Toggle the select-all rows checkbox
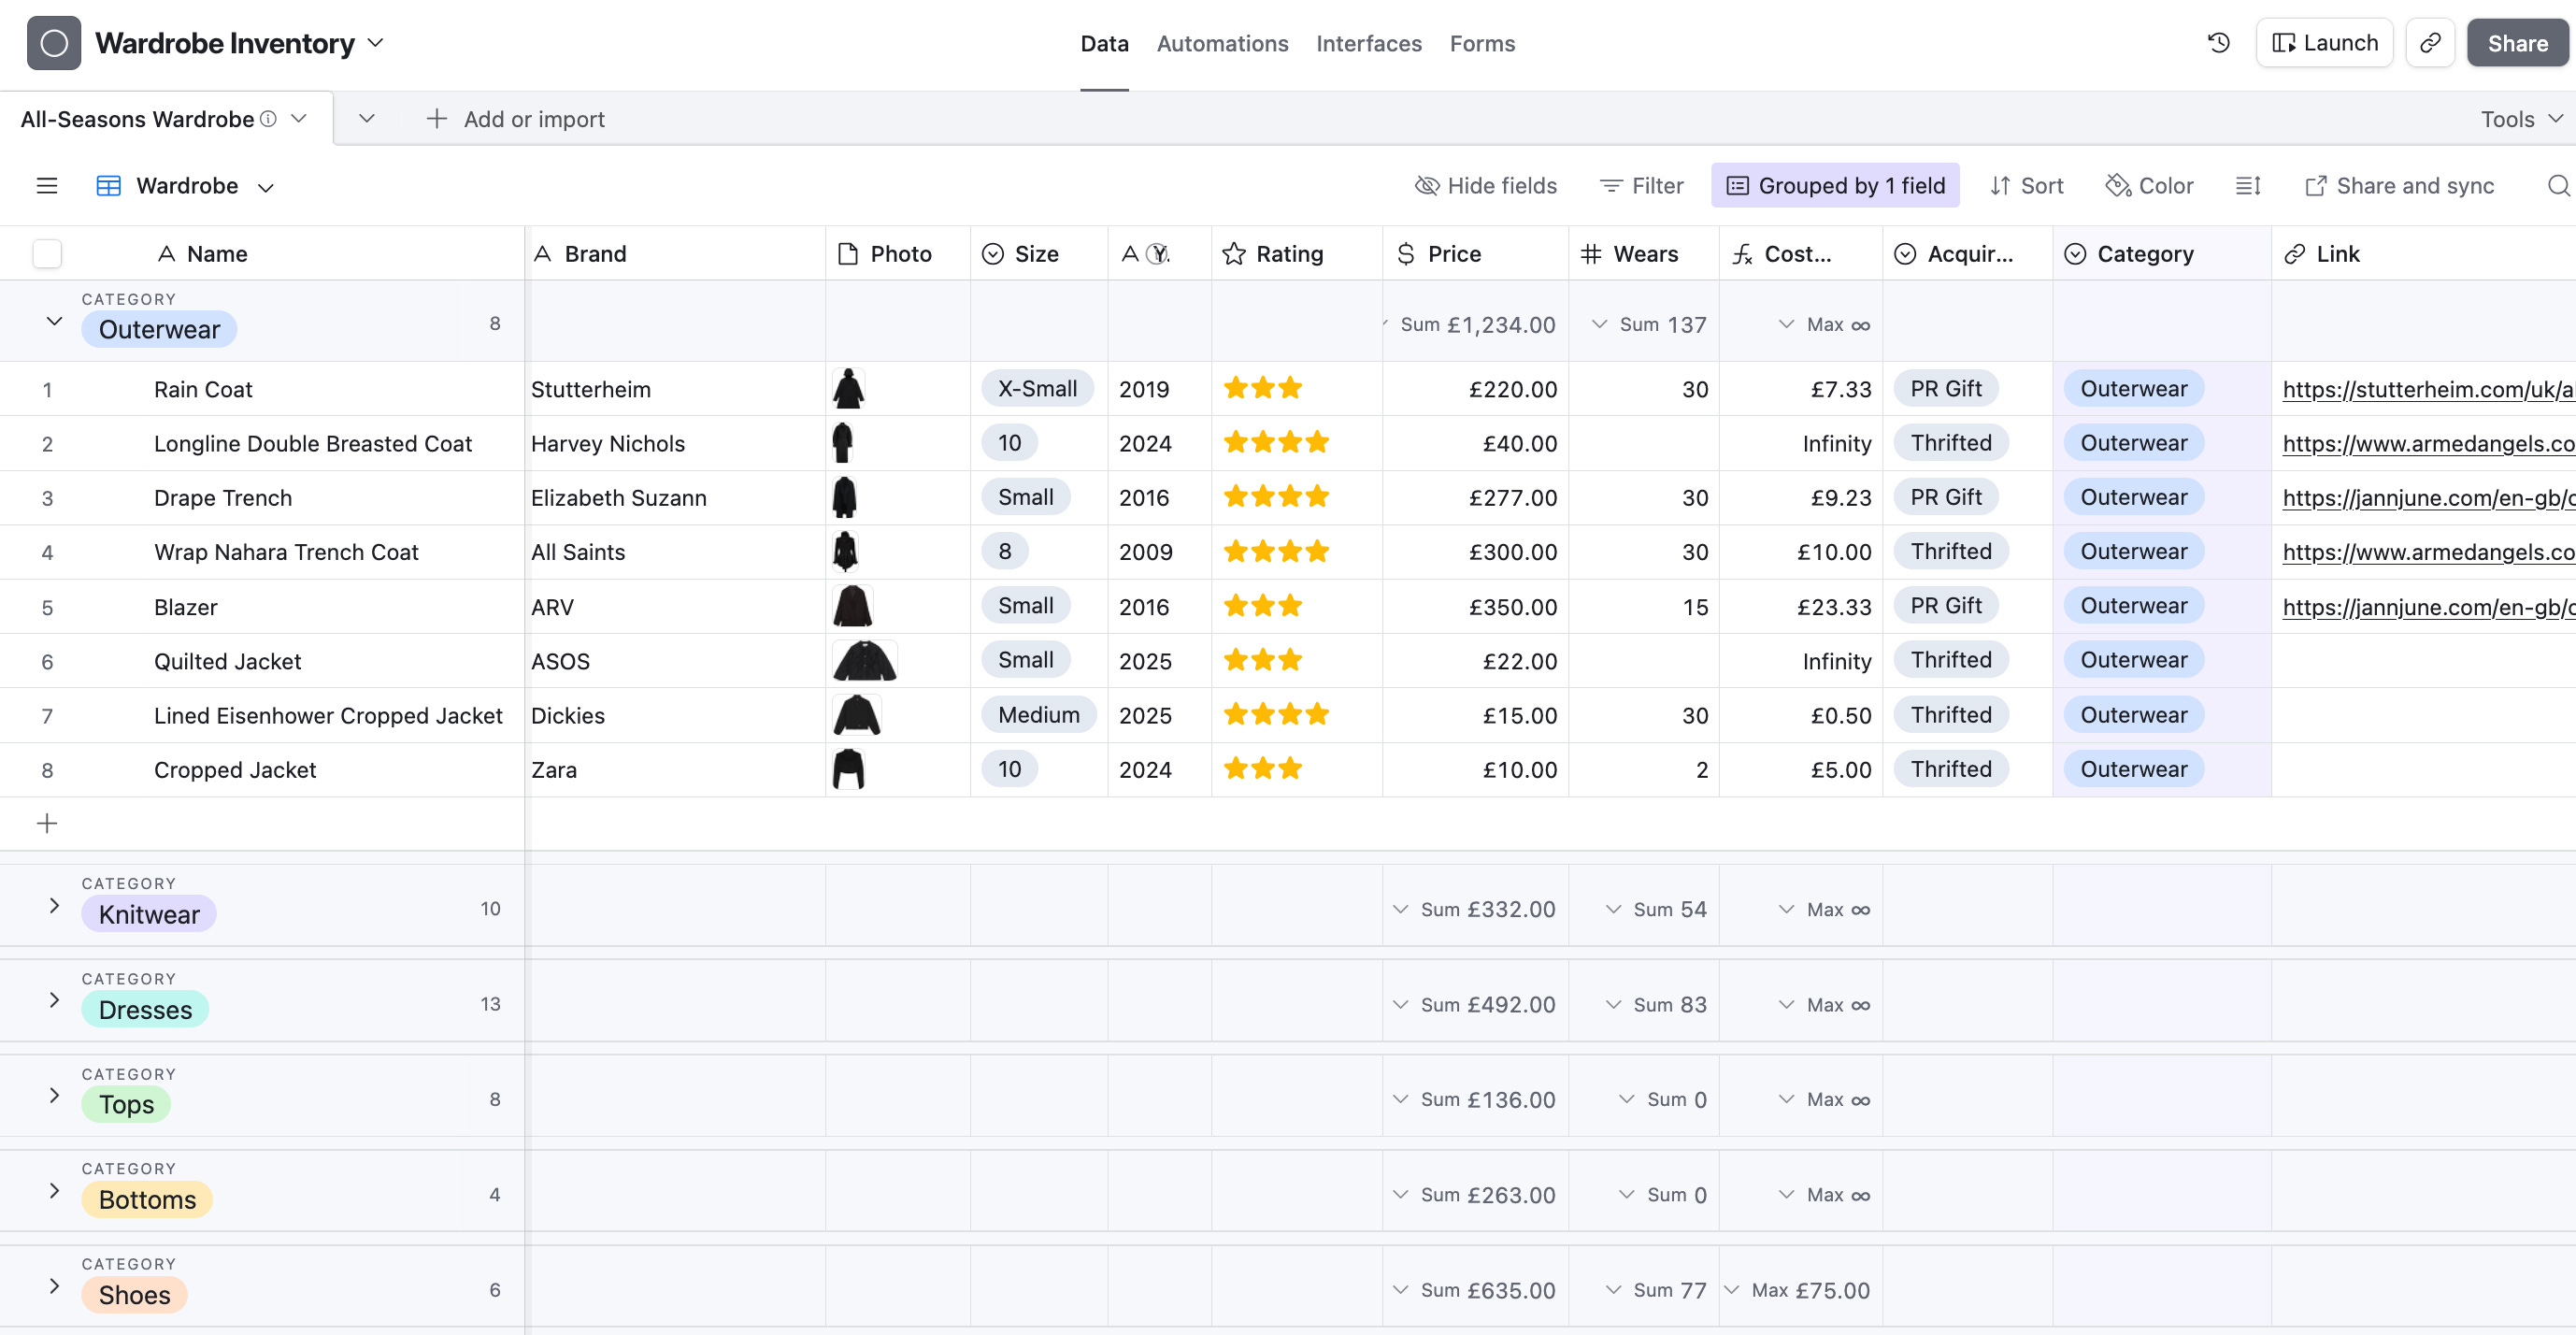 pos(47,254)
